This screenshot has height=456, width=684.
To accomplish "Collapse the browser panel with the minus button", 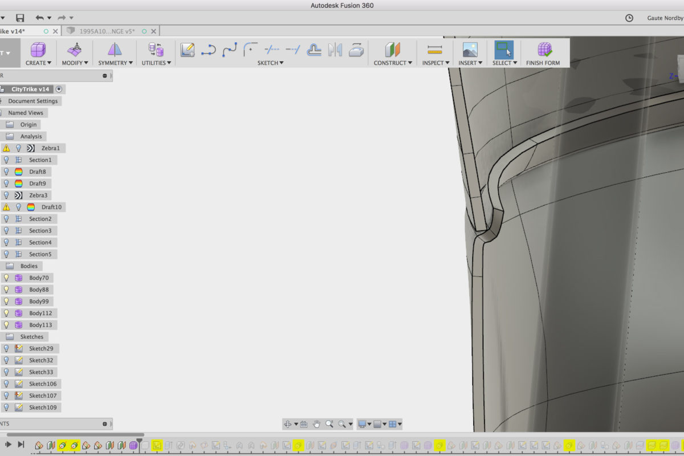I will (x=105, y=76).
